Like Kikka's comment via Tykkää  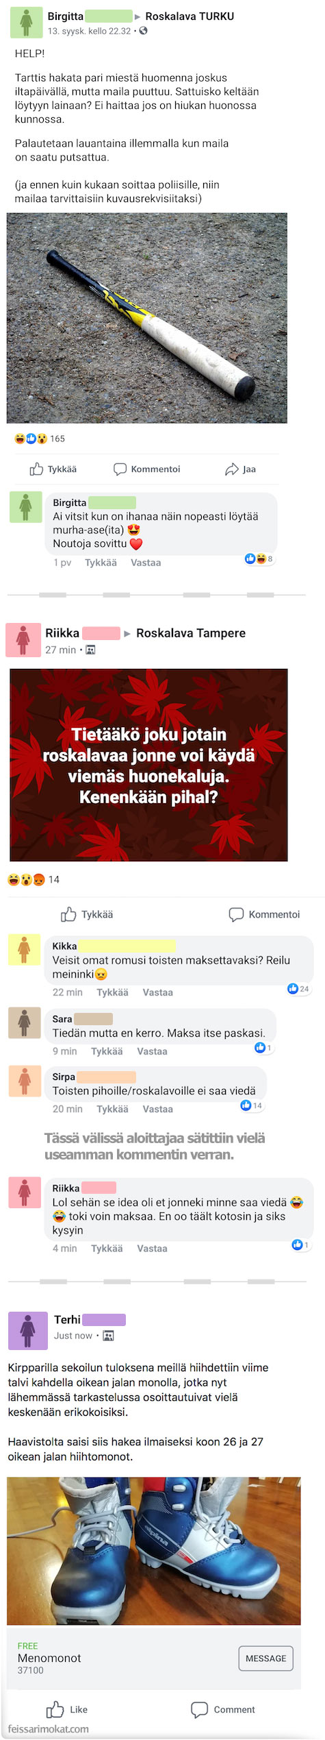(112, 992)
